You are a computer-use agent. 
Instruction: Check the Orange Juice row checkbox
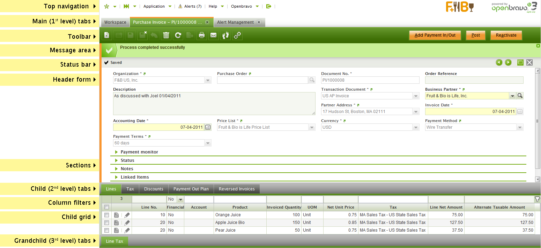(107, 215)
